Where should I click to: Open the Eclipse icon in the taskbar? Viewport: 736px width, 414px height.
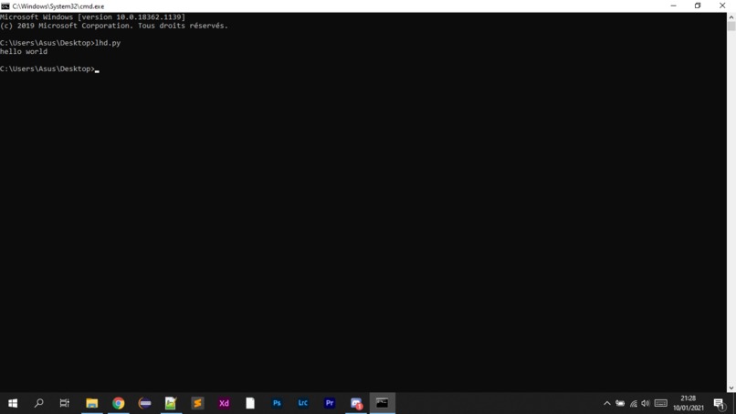point(145,403)
